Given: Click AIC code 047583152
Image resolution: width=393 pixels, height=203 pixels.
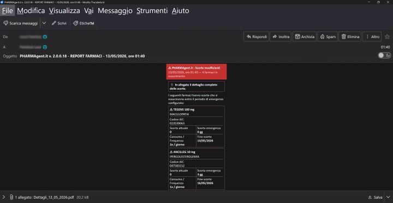Looking at the screenshot, I should [x=177, y=165].
